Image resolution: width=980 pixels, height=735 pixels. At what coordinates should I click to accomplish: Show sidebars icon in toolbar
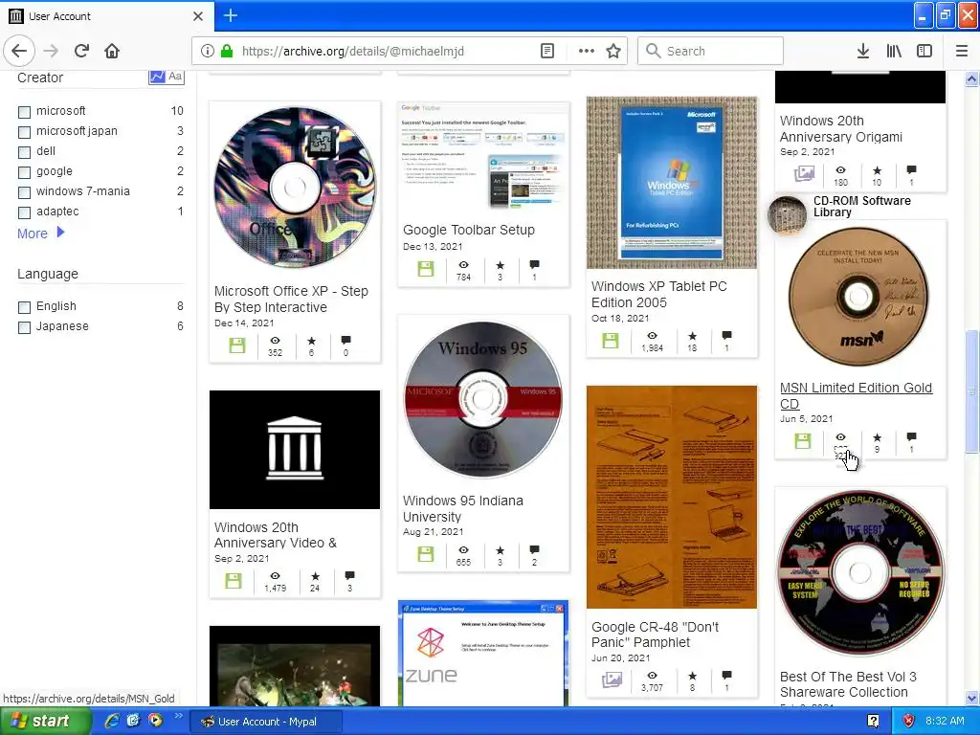pyautogui.click(x=924, y=52)
